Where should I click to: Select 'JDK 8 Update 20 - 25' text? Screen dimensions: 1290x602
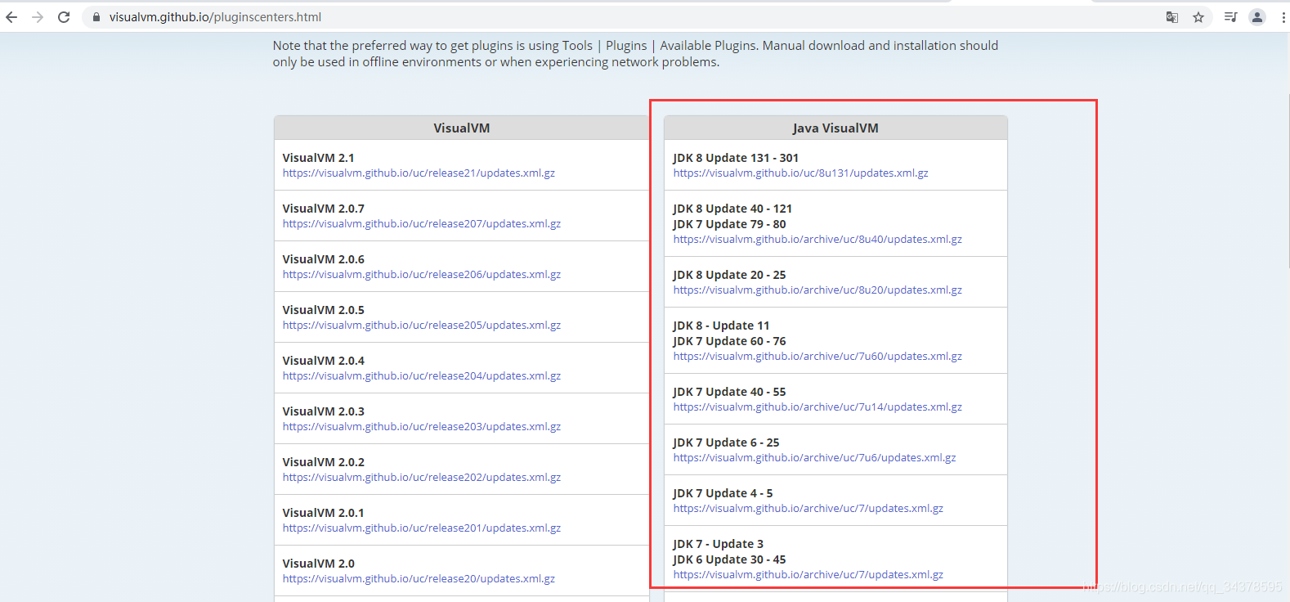[729, 275]
